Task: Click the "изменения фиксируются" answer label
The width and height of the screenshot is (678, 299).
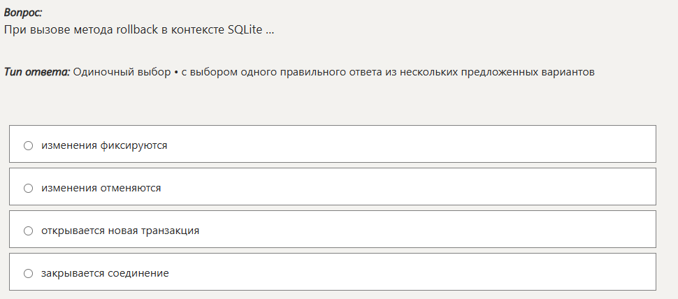Action: [104, 145]
